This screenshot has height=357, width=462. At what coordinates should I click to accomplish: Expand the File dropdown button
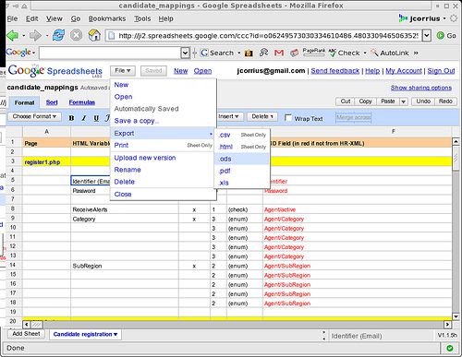[x=123, y=71]
